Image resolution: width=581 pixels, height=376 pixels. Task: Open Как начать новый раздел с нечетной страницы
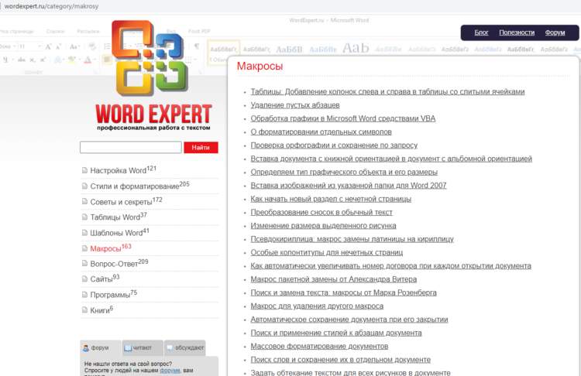[x=331, y=199]
